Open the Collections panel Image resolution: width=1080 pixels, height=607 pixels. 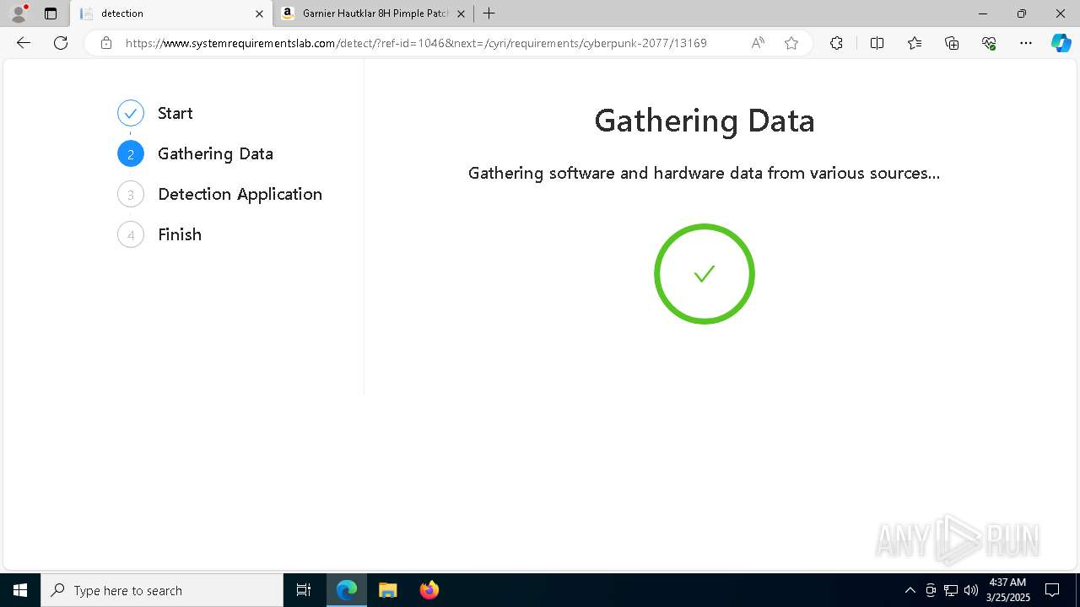[952, 43]
